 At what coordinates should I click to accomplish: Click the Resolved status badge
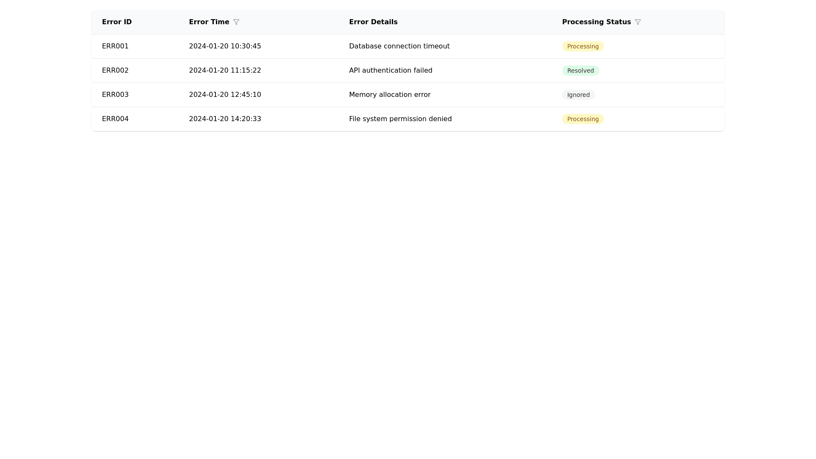pos(580,71)
